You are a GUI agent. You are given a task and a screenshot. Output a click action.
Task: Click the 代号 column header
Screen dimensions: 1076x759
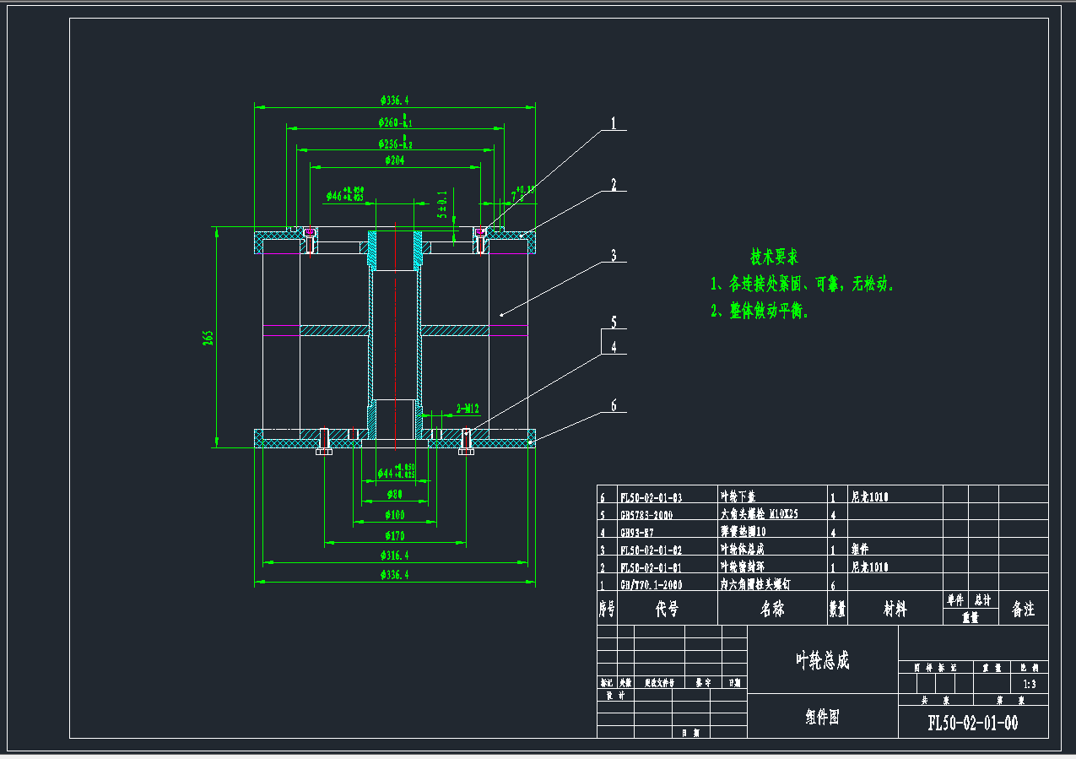coord(667,609)
